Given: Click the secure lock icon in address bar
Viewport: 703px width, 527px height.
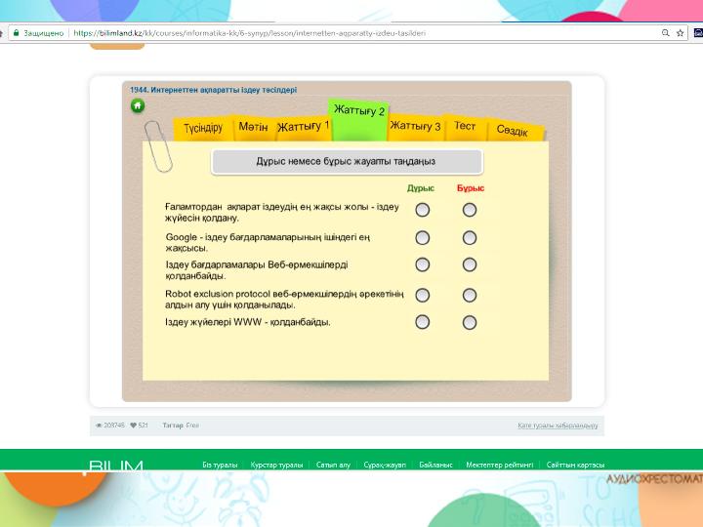Looking at the screenshot, I should 17,33.
